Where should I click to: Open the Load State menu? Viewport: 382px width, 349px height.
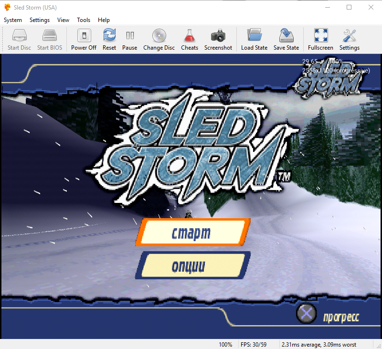tap(255, 40)
